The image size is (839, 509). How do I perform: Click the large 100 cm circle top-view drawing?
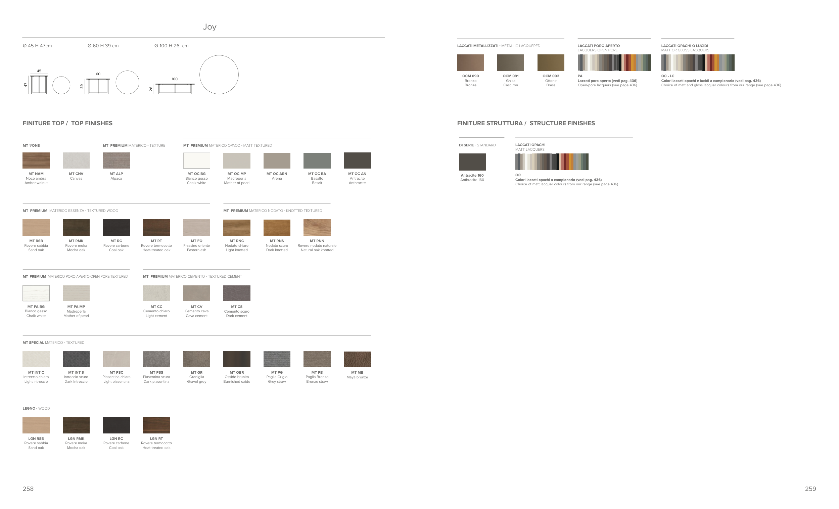coord(219,75)
